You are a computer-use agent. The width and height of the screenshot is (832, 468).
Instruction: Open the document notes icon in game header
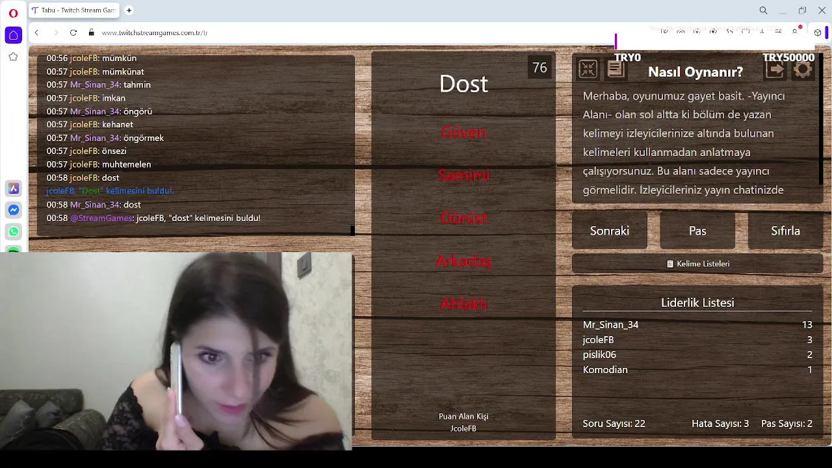(616, 69)
